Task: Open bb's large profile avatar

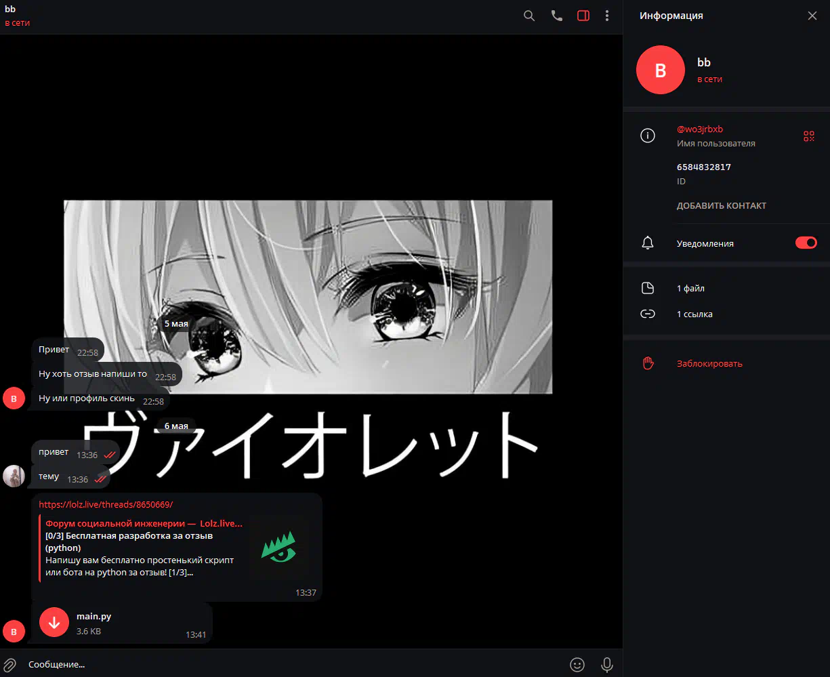Action: coord(661,70)
